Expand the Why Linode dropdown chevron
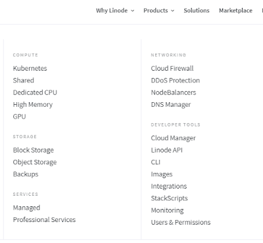 (x=132, y=10)
